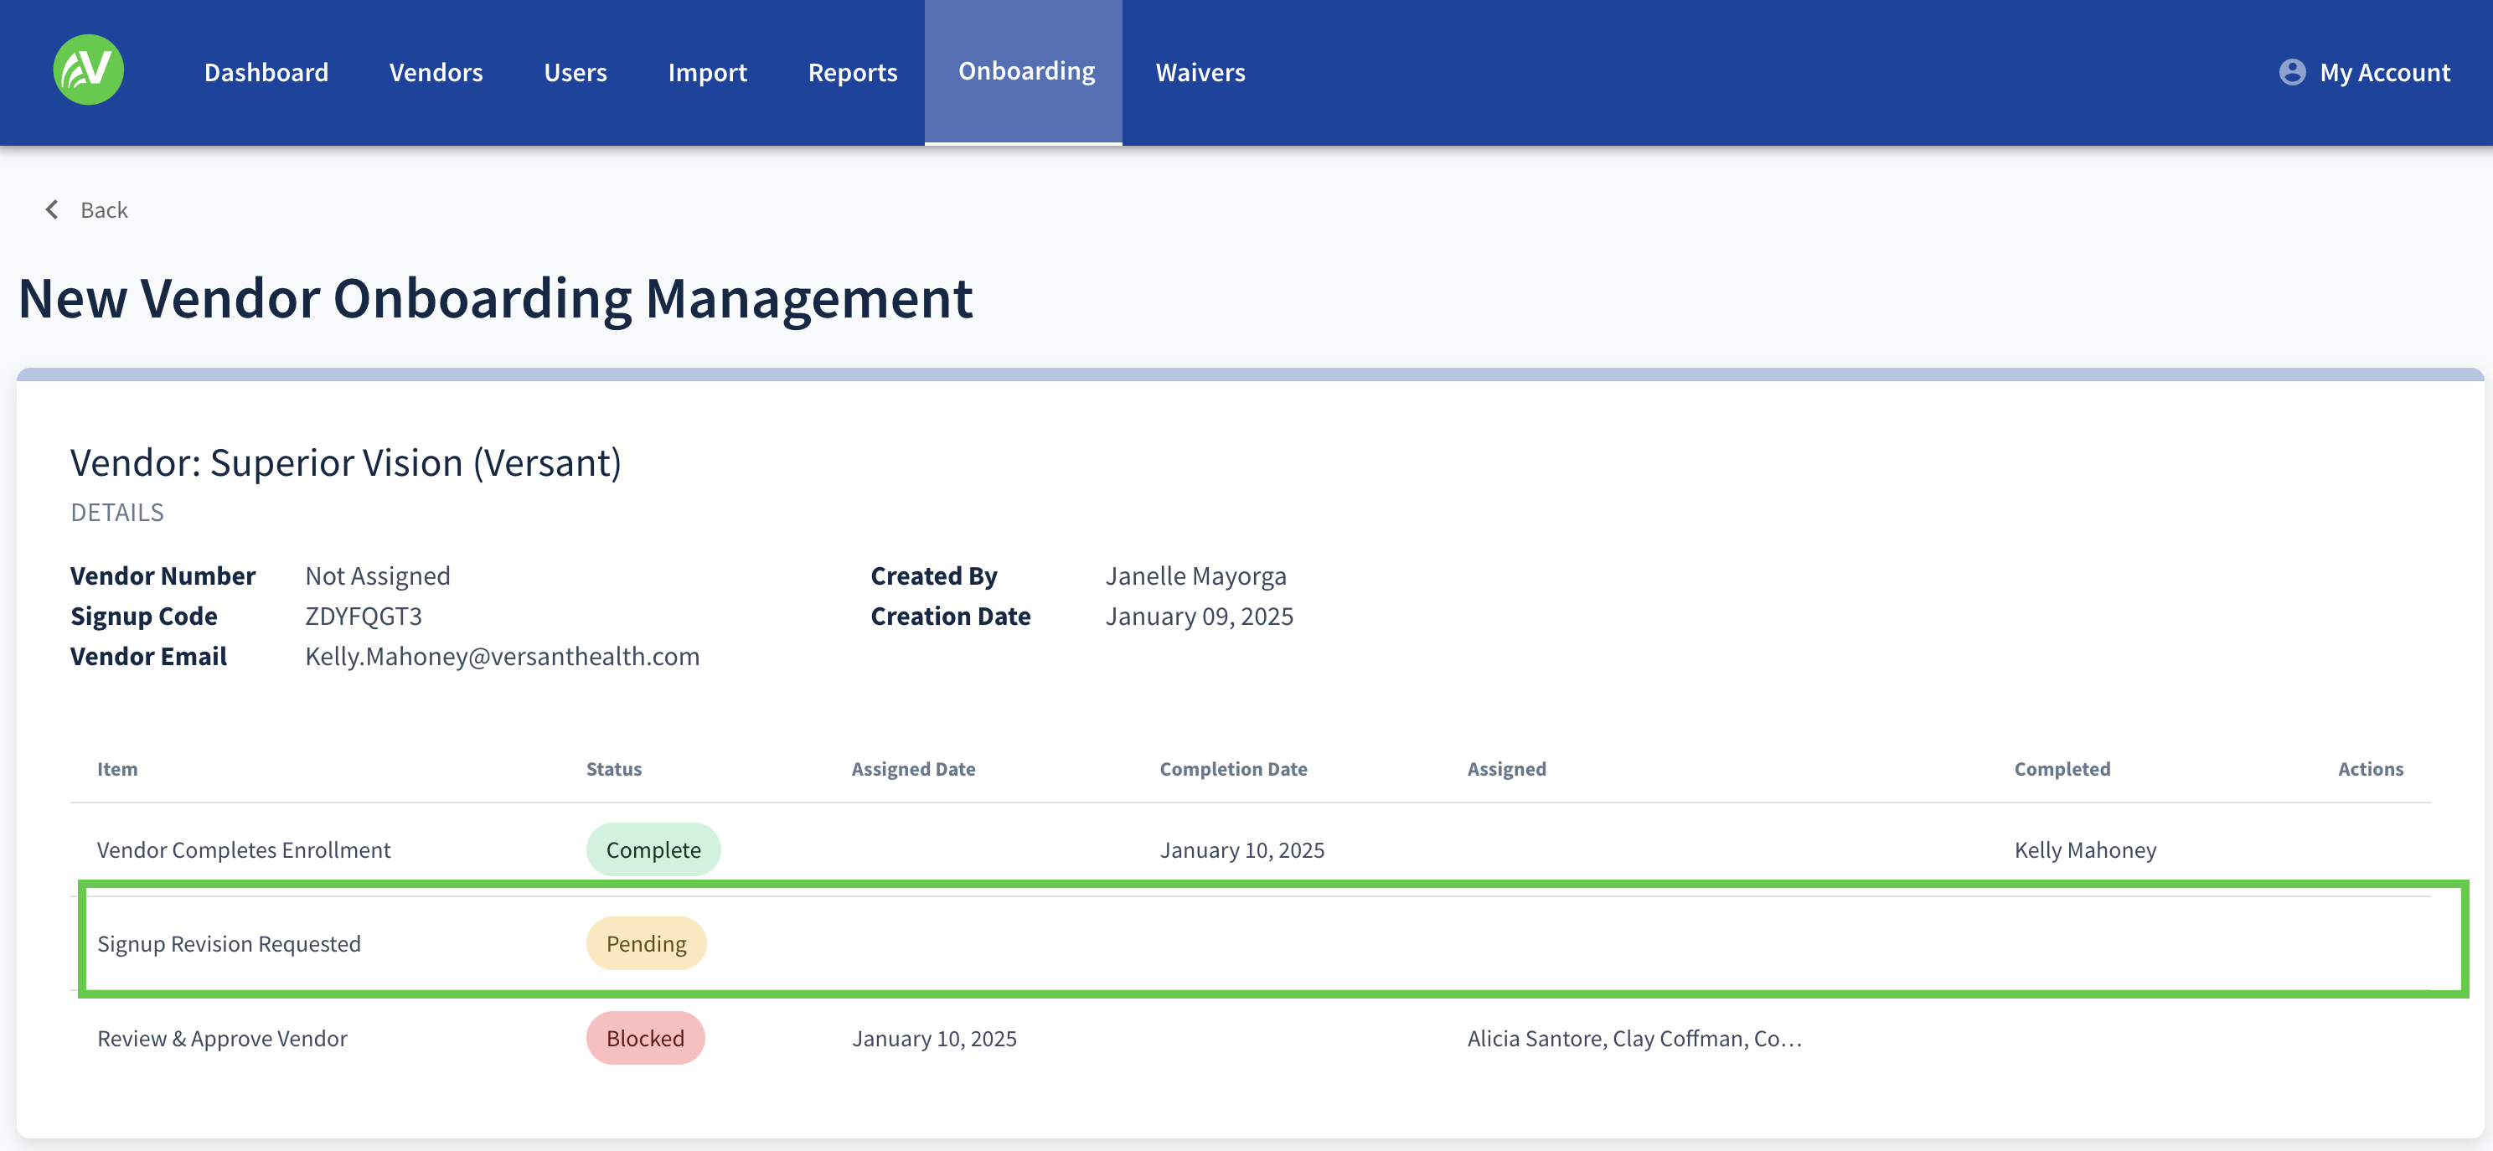Screen dimensions: 2493x1151
Task: Open the Reports tab
Action: [x=852, y=73]
